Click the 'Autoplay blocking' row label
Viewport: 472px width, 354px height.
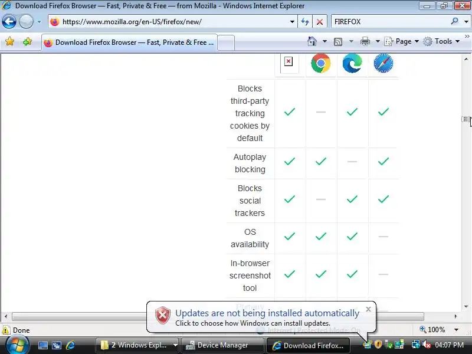click(x=250, y=163)
